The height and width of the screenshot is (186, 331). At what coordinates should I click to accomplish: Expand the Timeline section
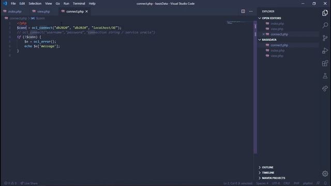coord(260,173)
